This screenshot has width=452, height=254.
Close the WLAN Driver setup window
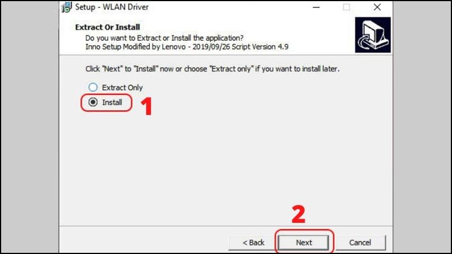point(377,7)
